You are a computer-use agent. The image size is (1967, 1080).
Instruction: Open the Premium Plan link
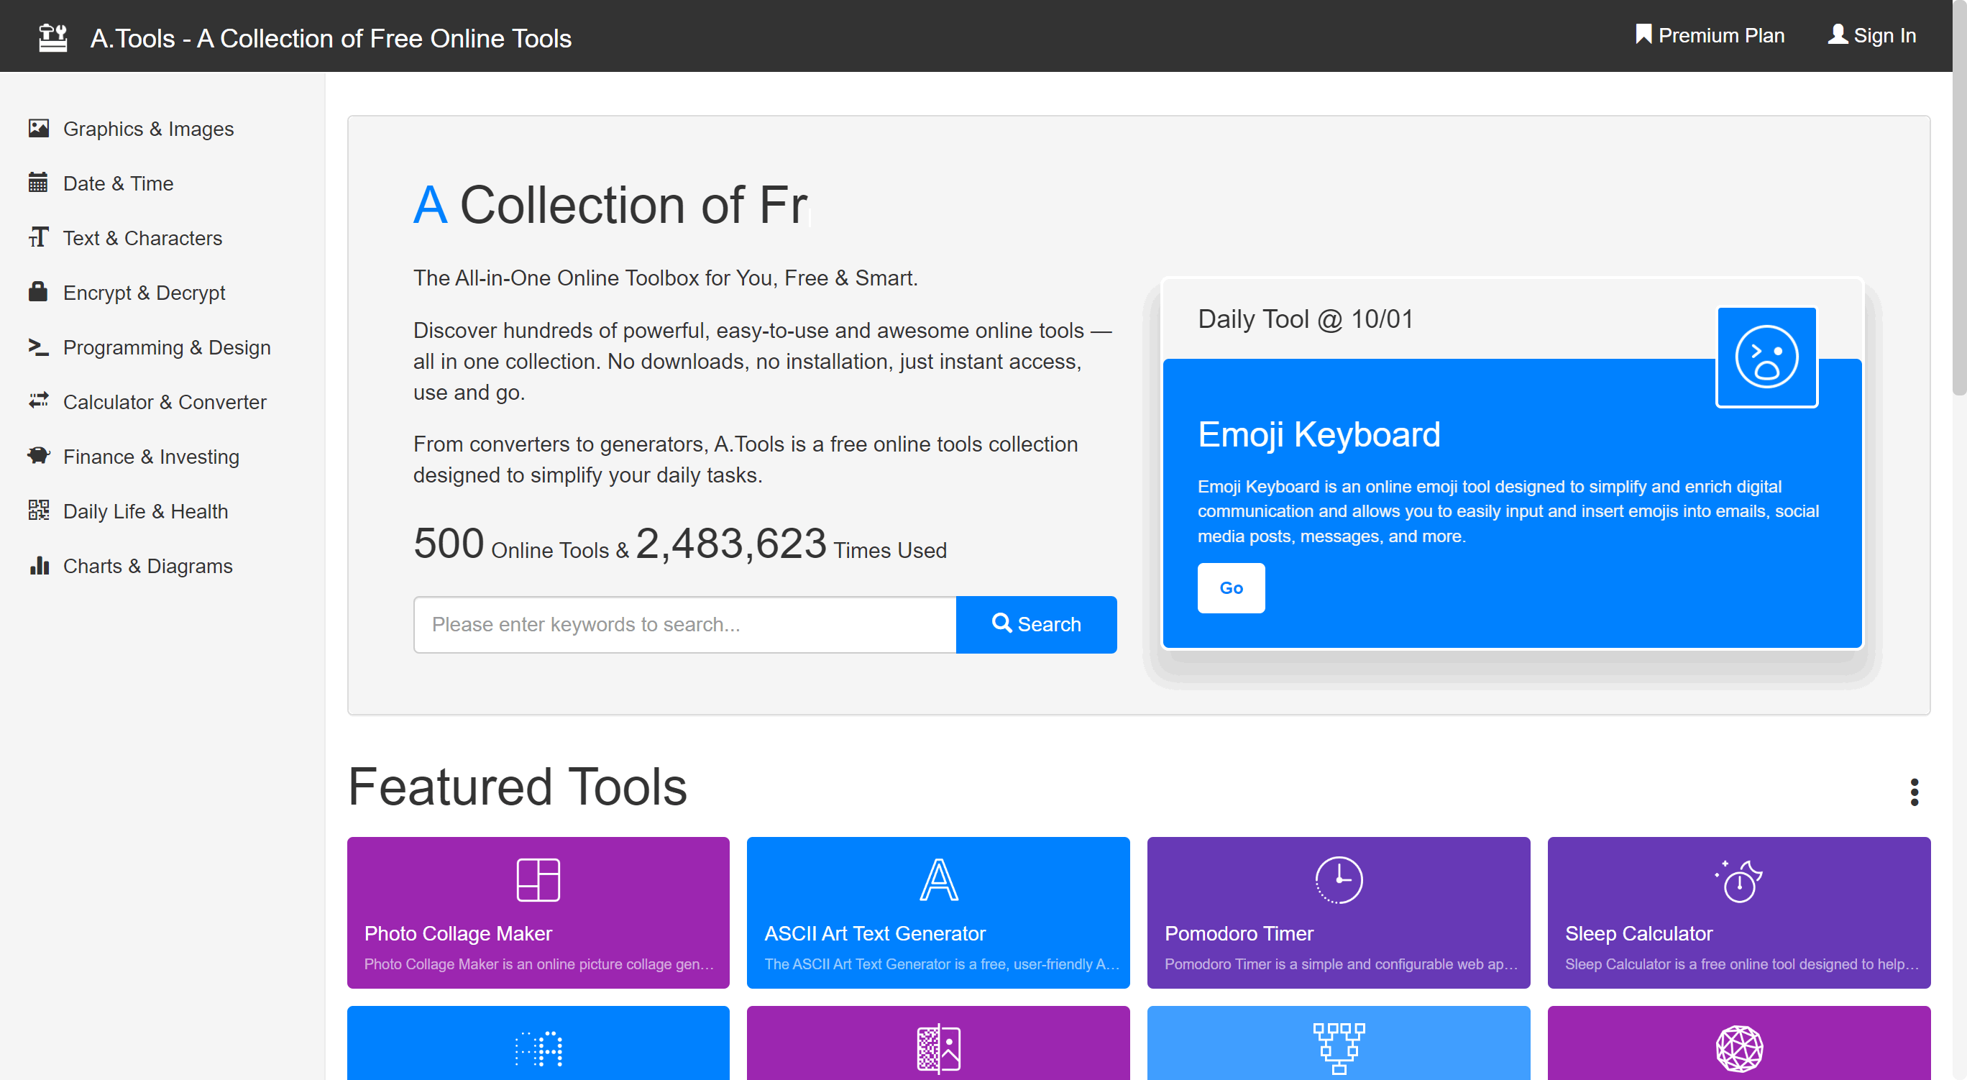(x=1709, y=35)
